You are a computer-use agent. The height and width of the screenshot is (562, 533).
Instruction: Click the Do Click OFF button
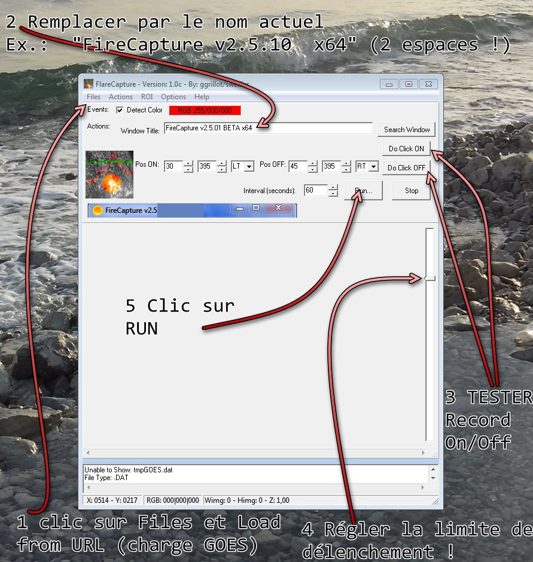tap(406, 168)
